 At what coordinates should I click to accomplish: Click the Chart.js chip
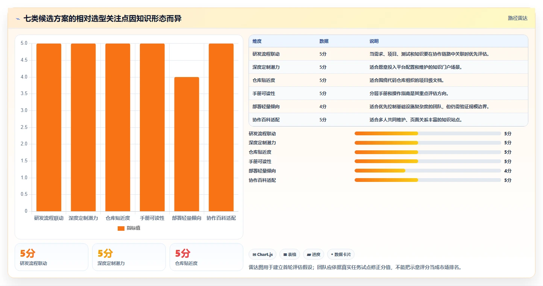(x=262, y=254)
